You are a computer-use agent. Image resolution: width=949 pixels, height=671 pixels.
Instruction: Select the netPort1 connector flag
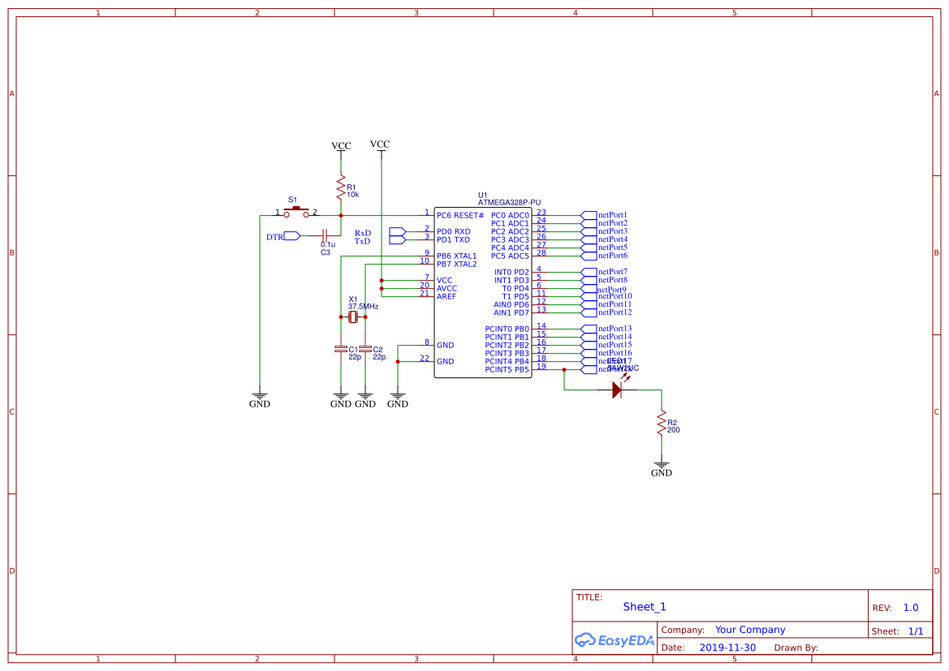588,214
